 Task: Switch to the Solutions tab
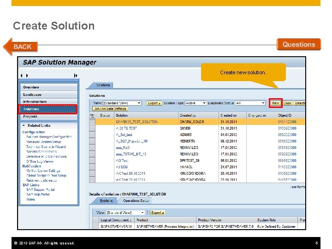103,85
